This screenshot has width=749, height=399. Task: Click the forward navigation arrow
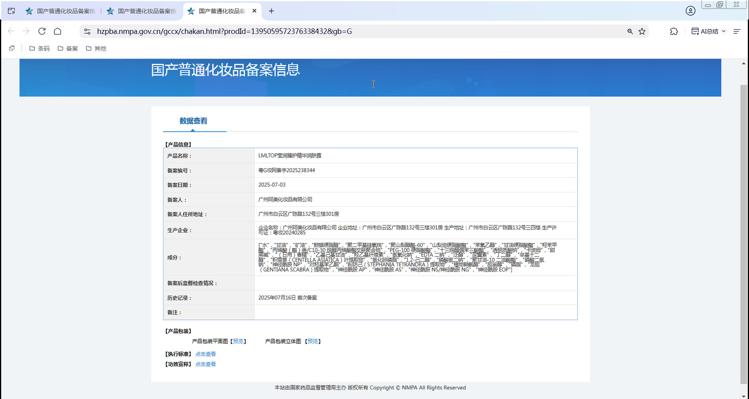click(x=26, y=31)
